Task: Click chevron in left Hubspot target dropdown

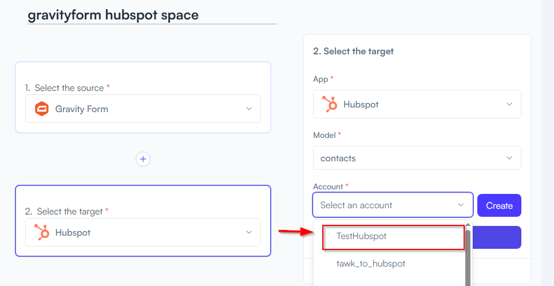Action: pos(249,232)
